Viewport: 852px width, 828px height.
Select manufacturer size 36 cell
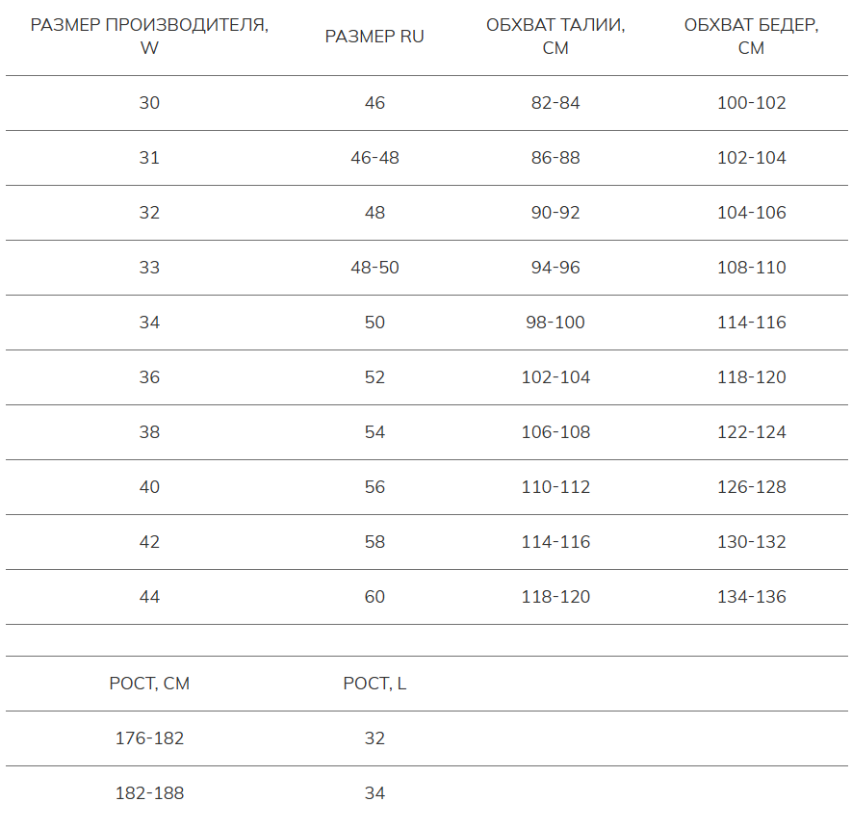(149, 377)
